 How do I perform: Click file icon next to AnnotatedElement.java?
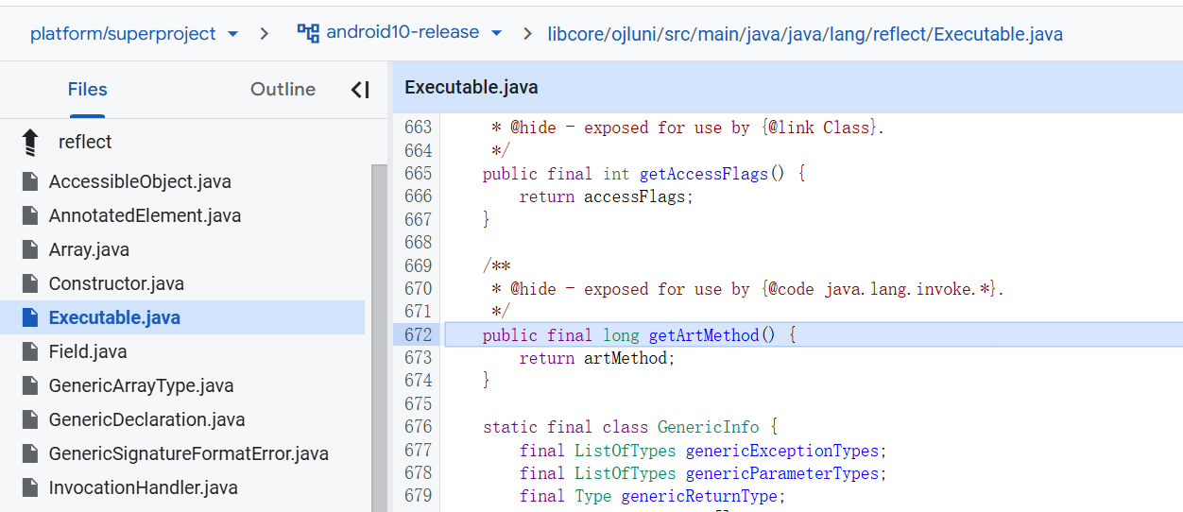point(30,215)
